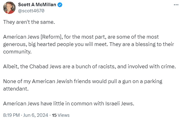Click the blue verified checkmark badge
181x118 pixels.
tap(60, 5)
